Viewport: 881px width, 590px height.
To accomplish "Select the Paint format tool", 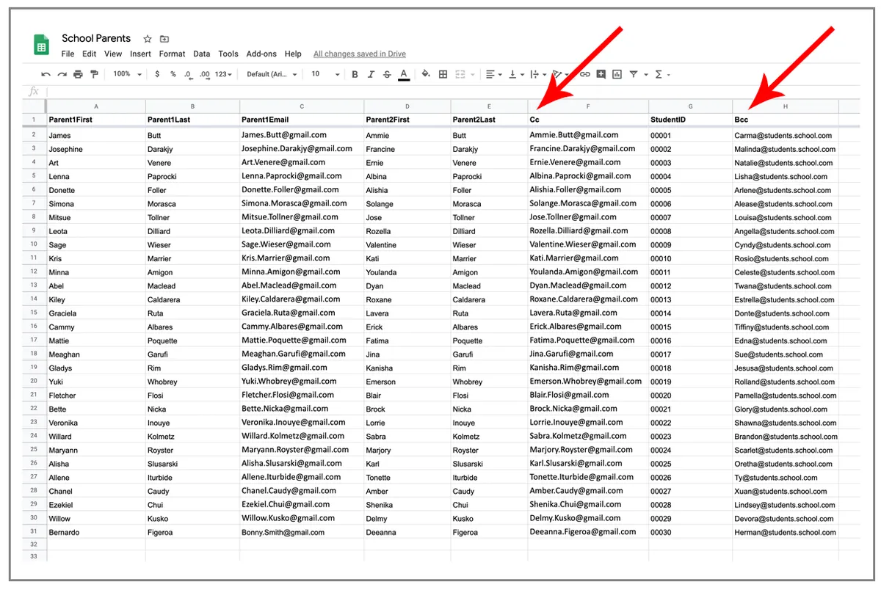I will click(x=94, y=74).
